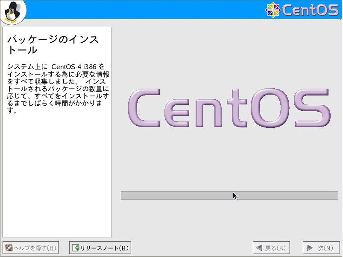Click the パッケージのインストール heading
The image size is (343, 257).
(53, 45)
